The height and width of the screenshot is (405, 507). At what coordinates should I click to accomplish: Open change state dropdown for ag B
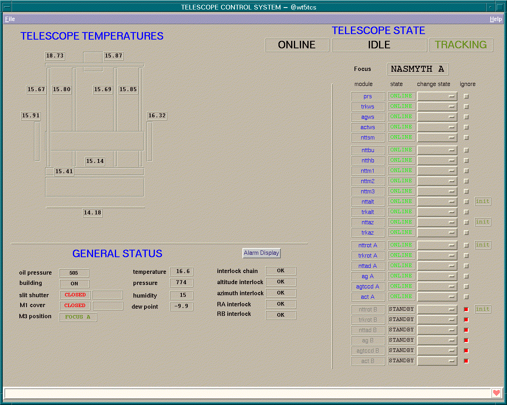[x=437, y=340]
